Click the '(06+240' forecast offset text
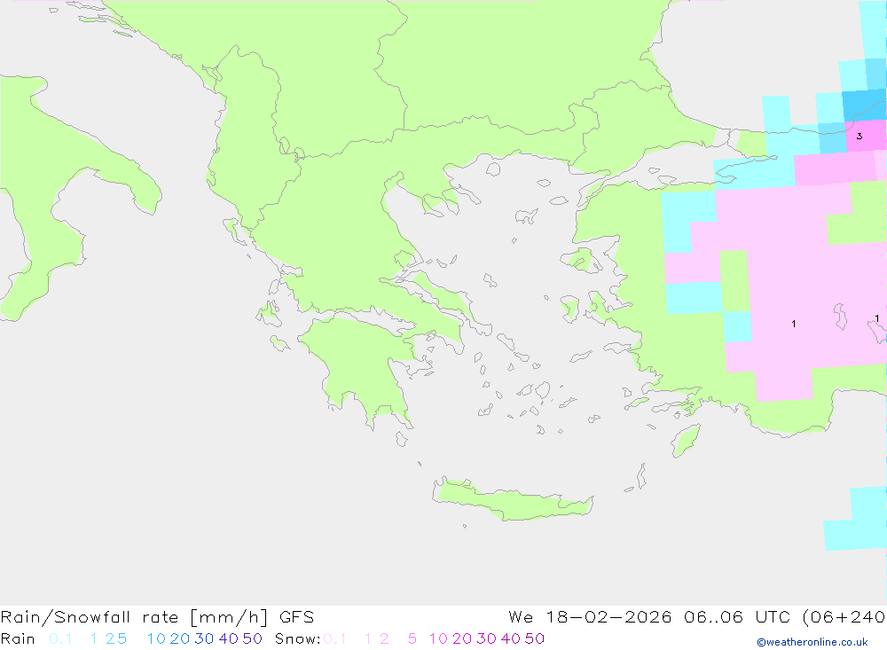The width and height of the screenshot is (887, 650). point(844,617)
